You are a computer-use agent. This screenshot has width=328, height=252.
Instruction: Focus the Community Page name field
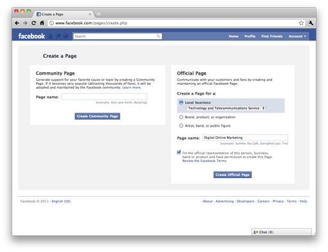point(104,96)
